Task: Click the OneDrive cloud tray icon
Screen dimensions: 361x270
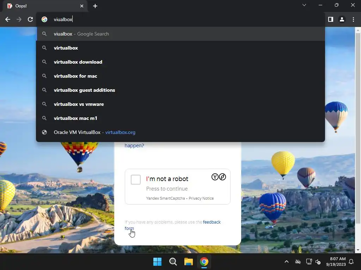Action: coord(298,262)
